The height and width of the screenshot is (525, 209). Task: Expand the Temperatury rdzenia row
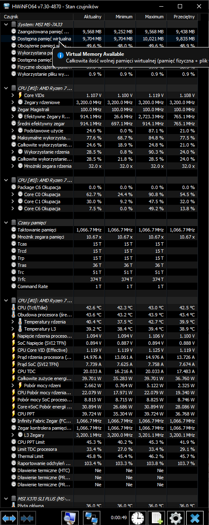click(13, 321)
